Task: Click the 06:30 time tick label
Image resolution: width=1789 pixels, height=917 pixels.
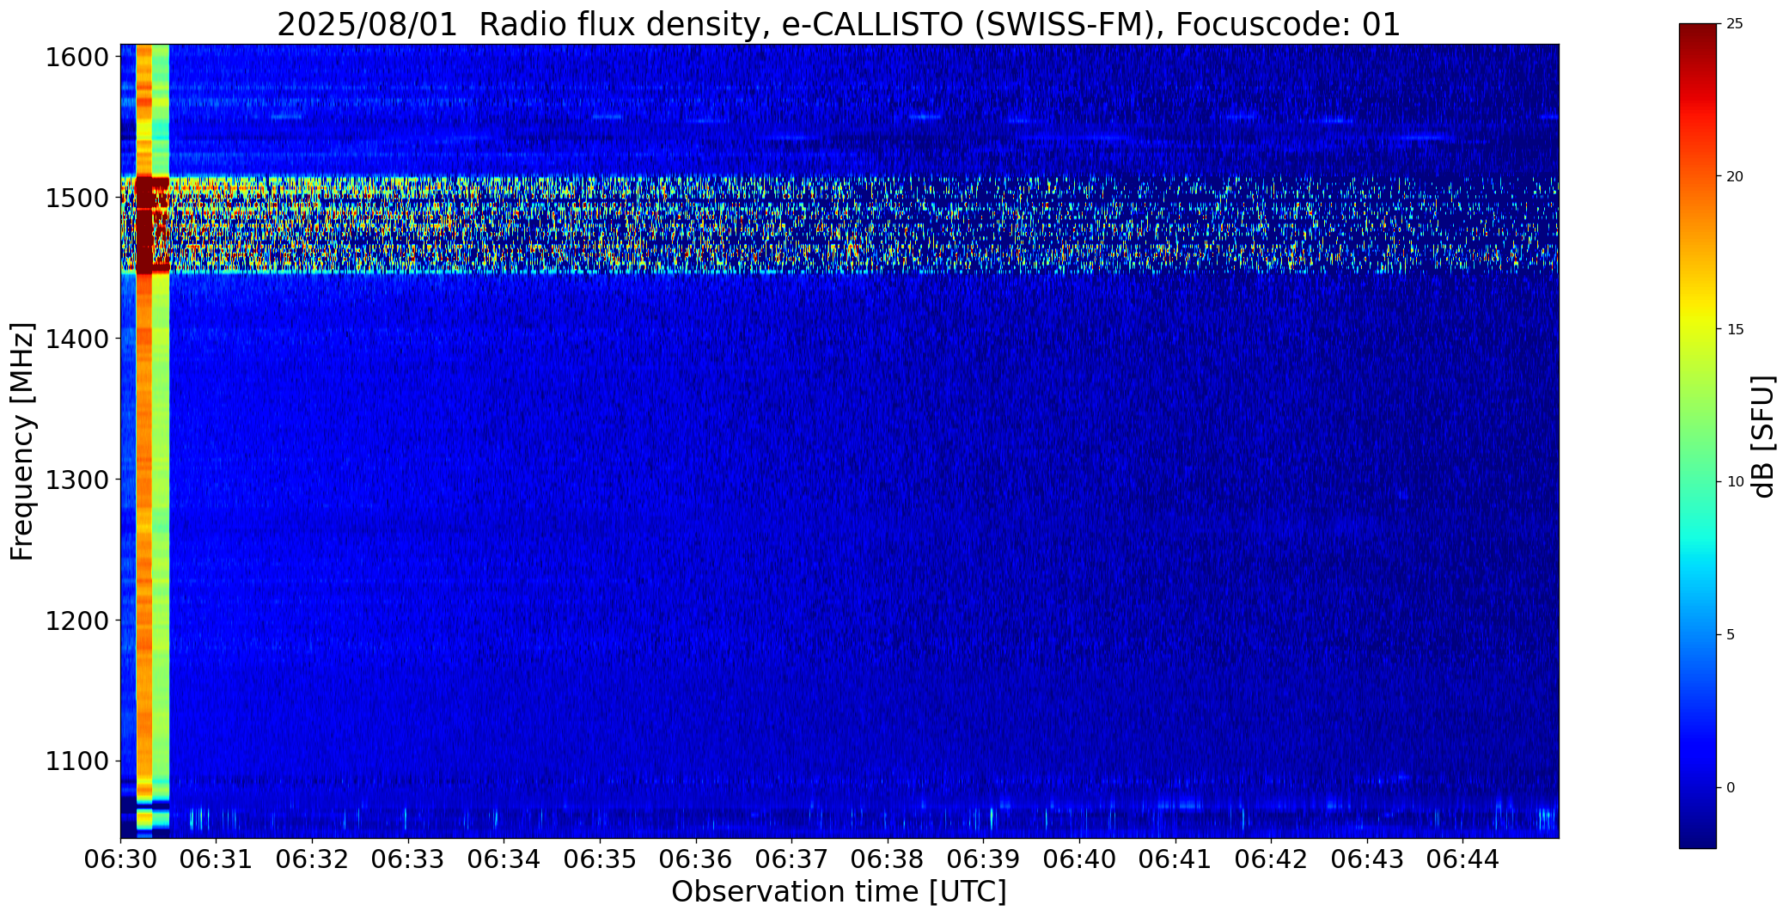Action: tap(120, 859)
